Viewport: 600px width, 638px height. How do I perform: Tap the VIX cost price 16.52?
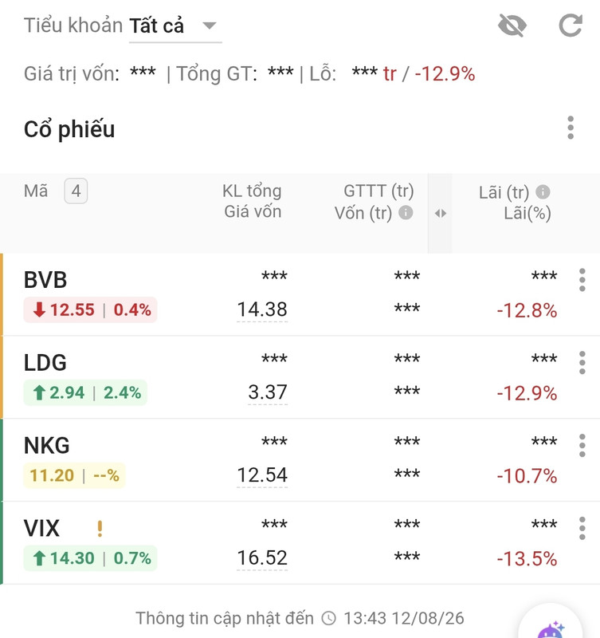(262, 557)
